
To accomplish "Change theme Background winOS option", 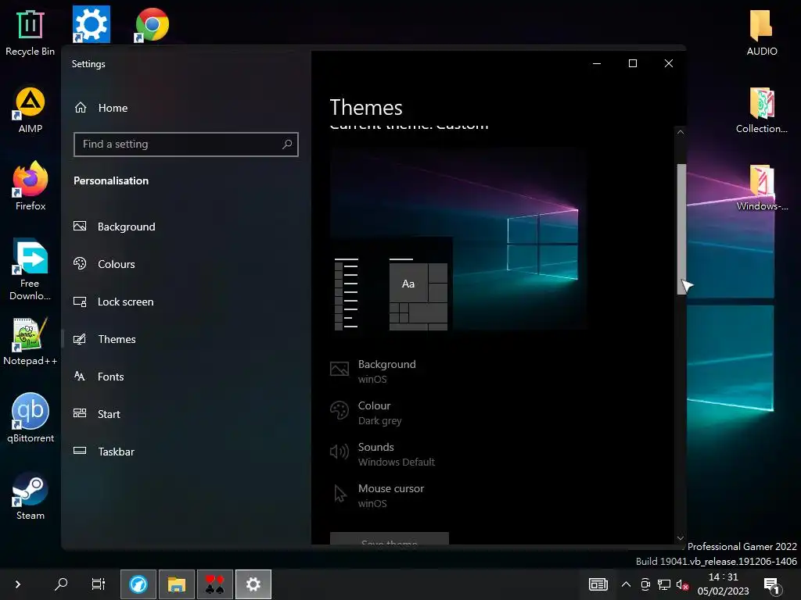I will (373, 371).
